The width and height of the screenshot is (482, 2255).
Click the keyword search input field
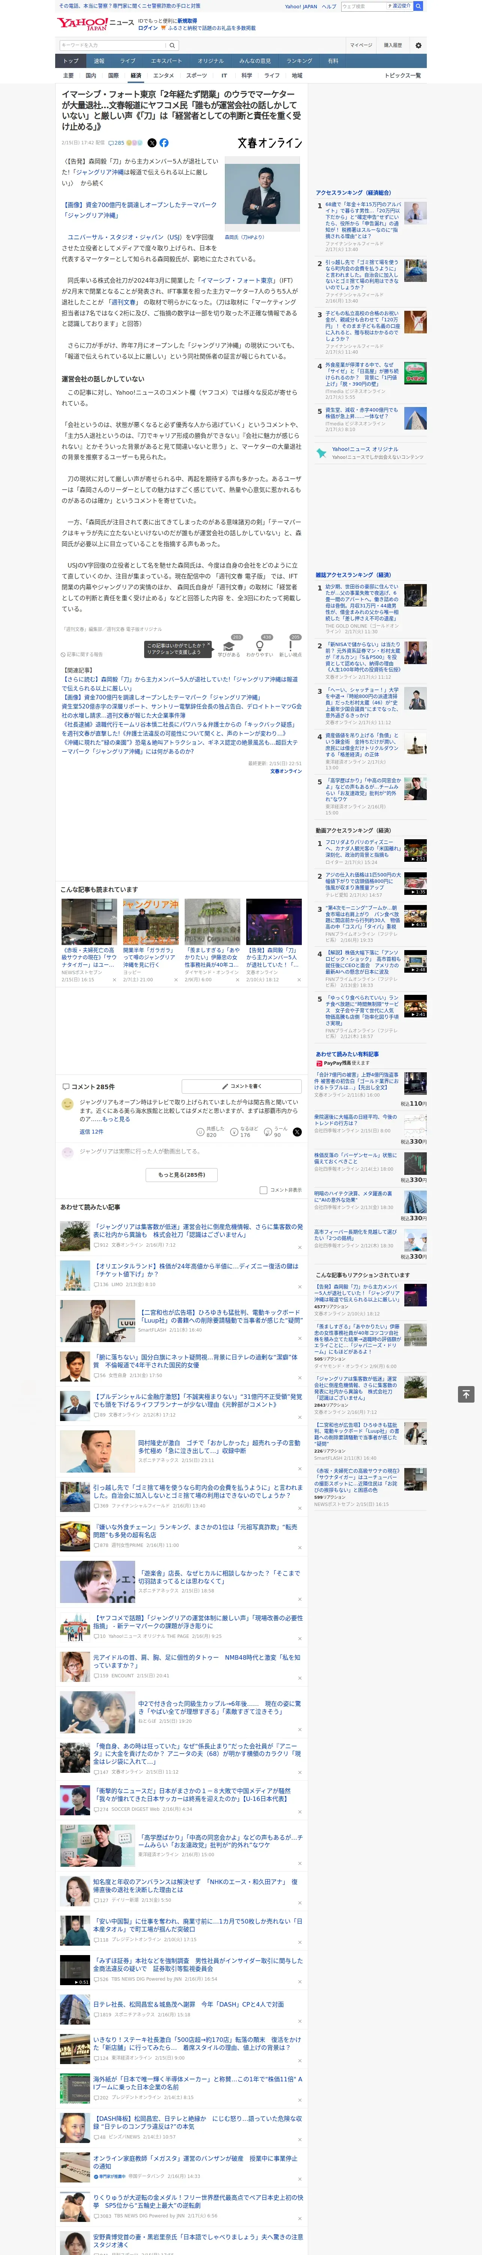coord(113,45)
